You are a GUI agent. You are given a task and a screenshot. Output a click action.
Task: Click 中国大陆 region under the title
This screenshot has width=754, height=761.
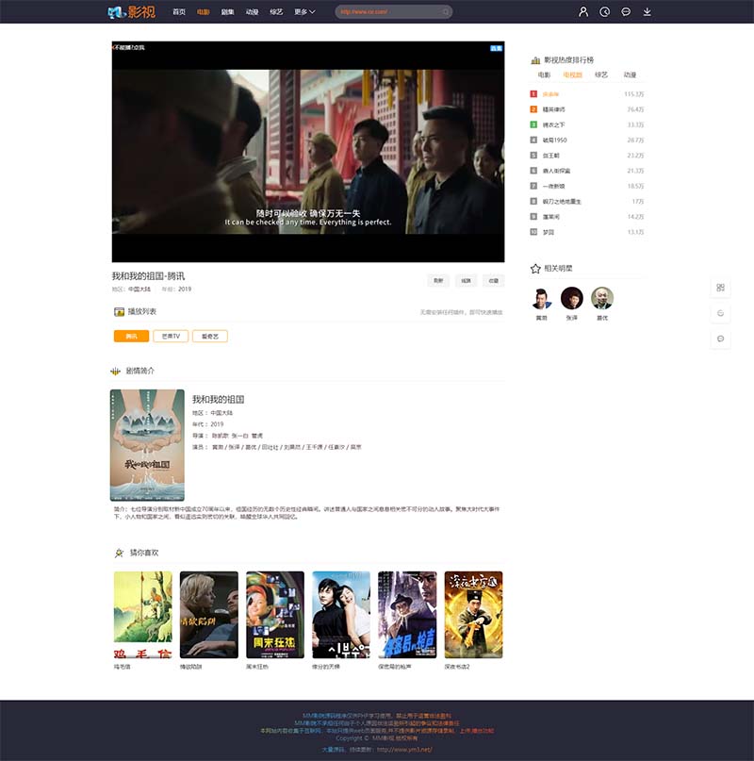point(139,290)
